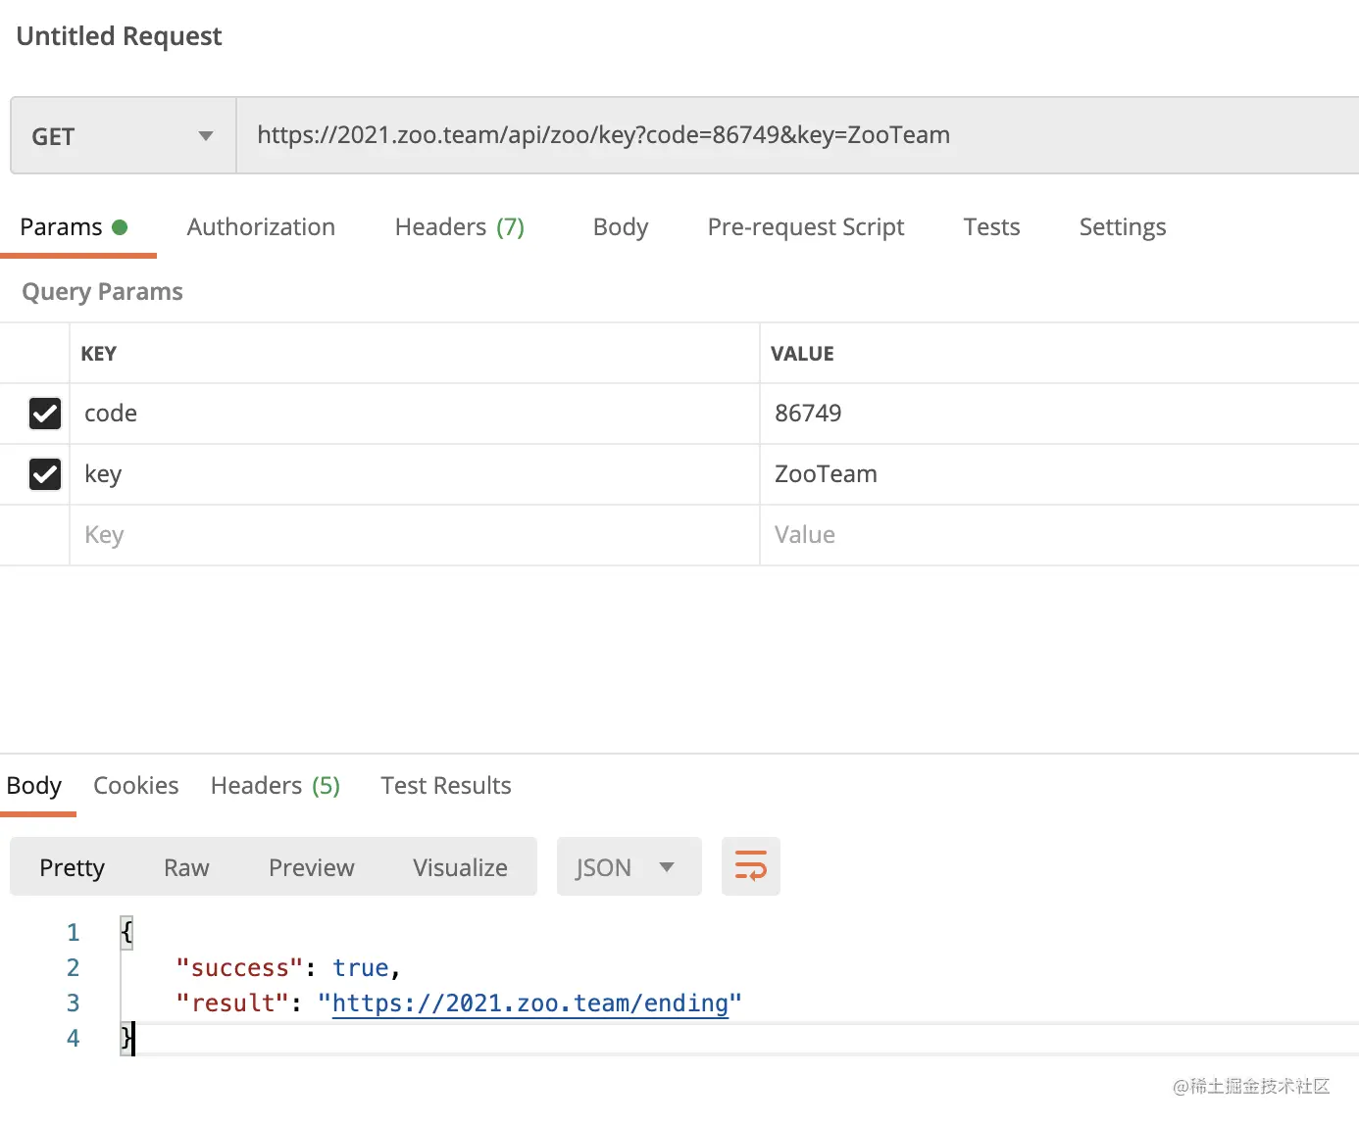Uncheck the code parameter checkbox
Viewport: 1359px width, 1125px height.
(x=45, y=414)
